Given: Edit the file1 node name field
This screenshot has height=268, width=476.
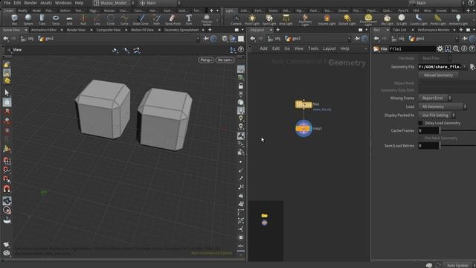Looking at the screenshot, I should (412, 48).
